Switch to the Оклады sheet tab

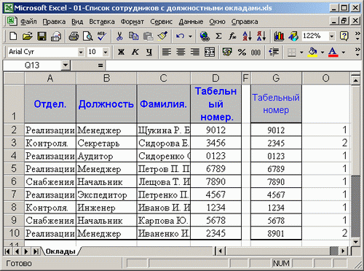[60, 251]
